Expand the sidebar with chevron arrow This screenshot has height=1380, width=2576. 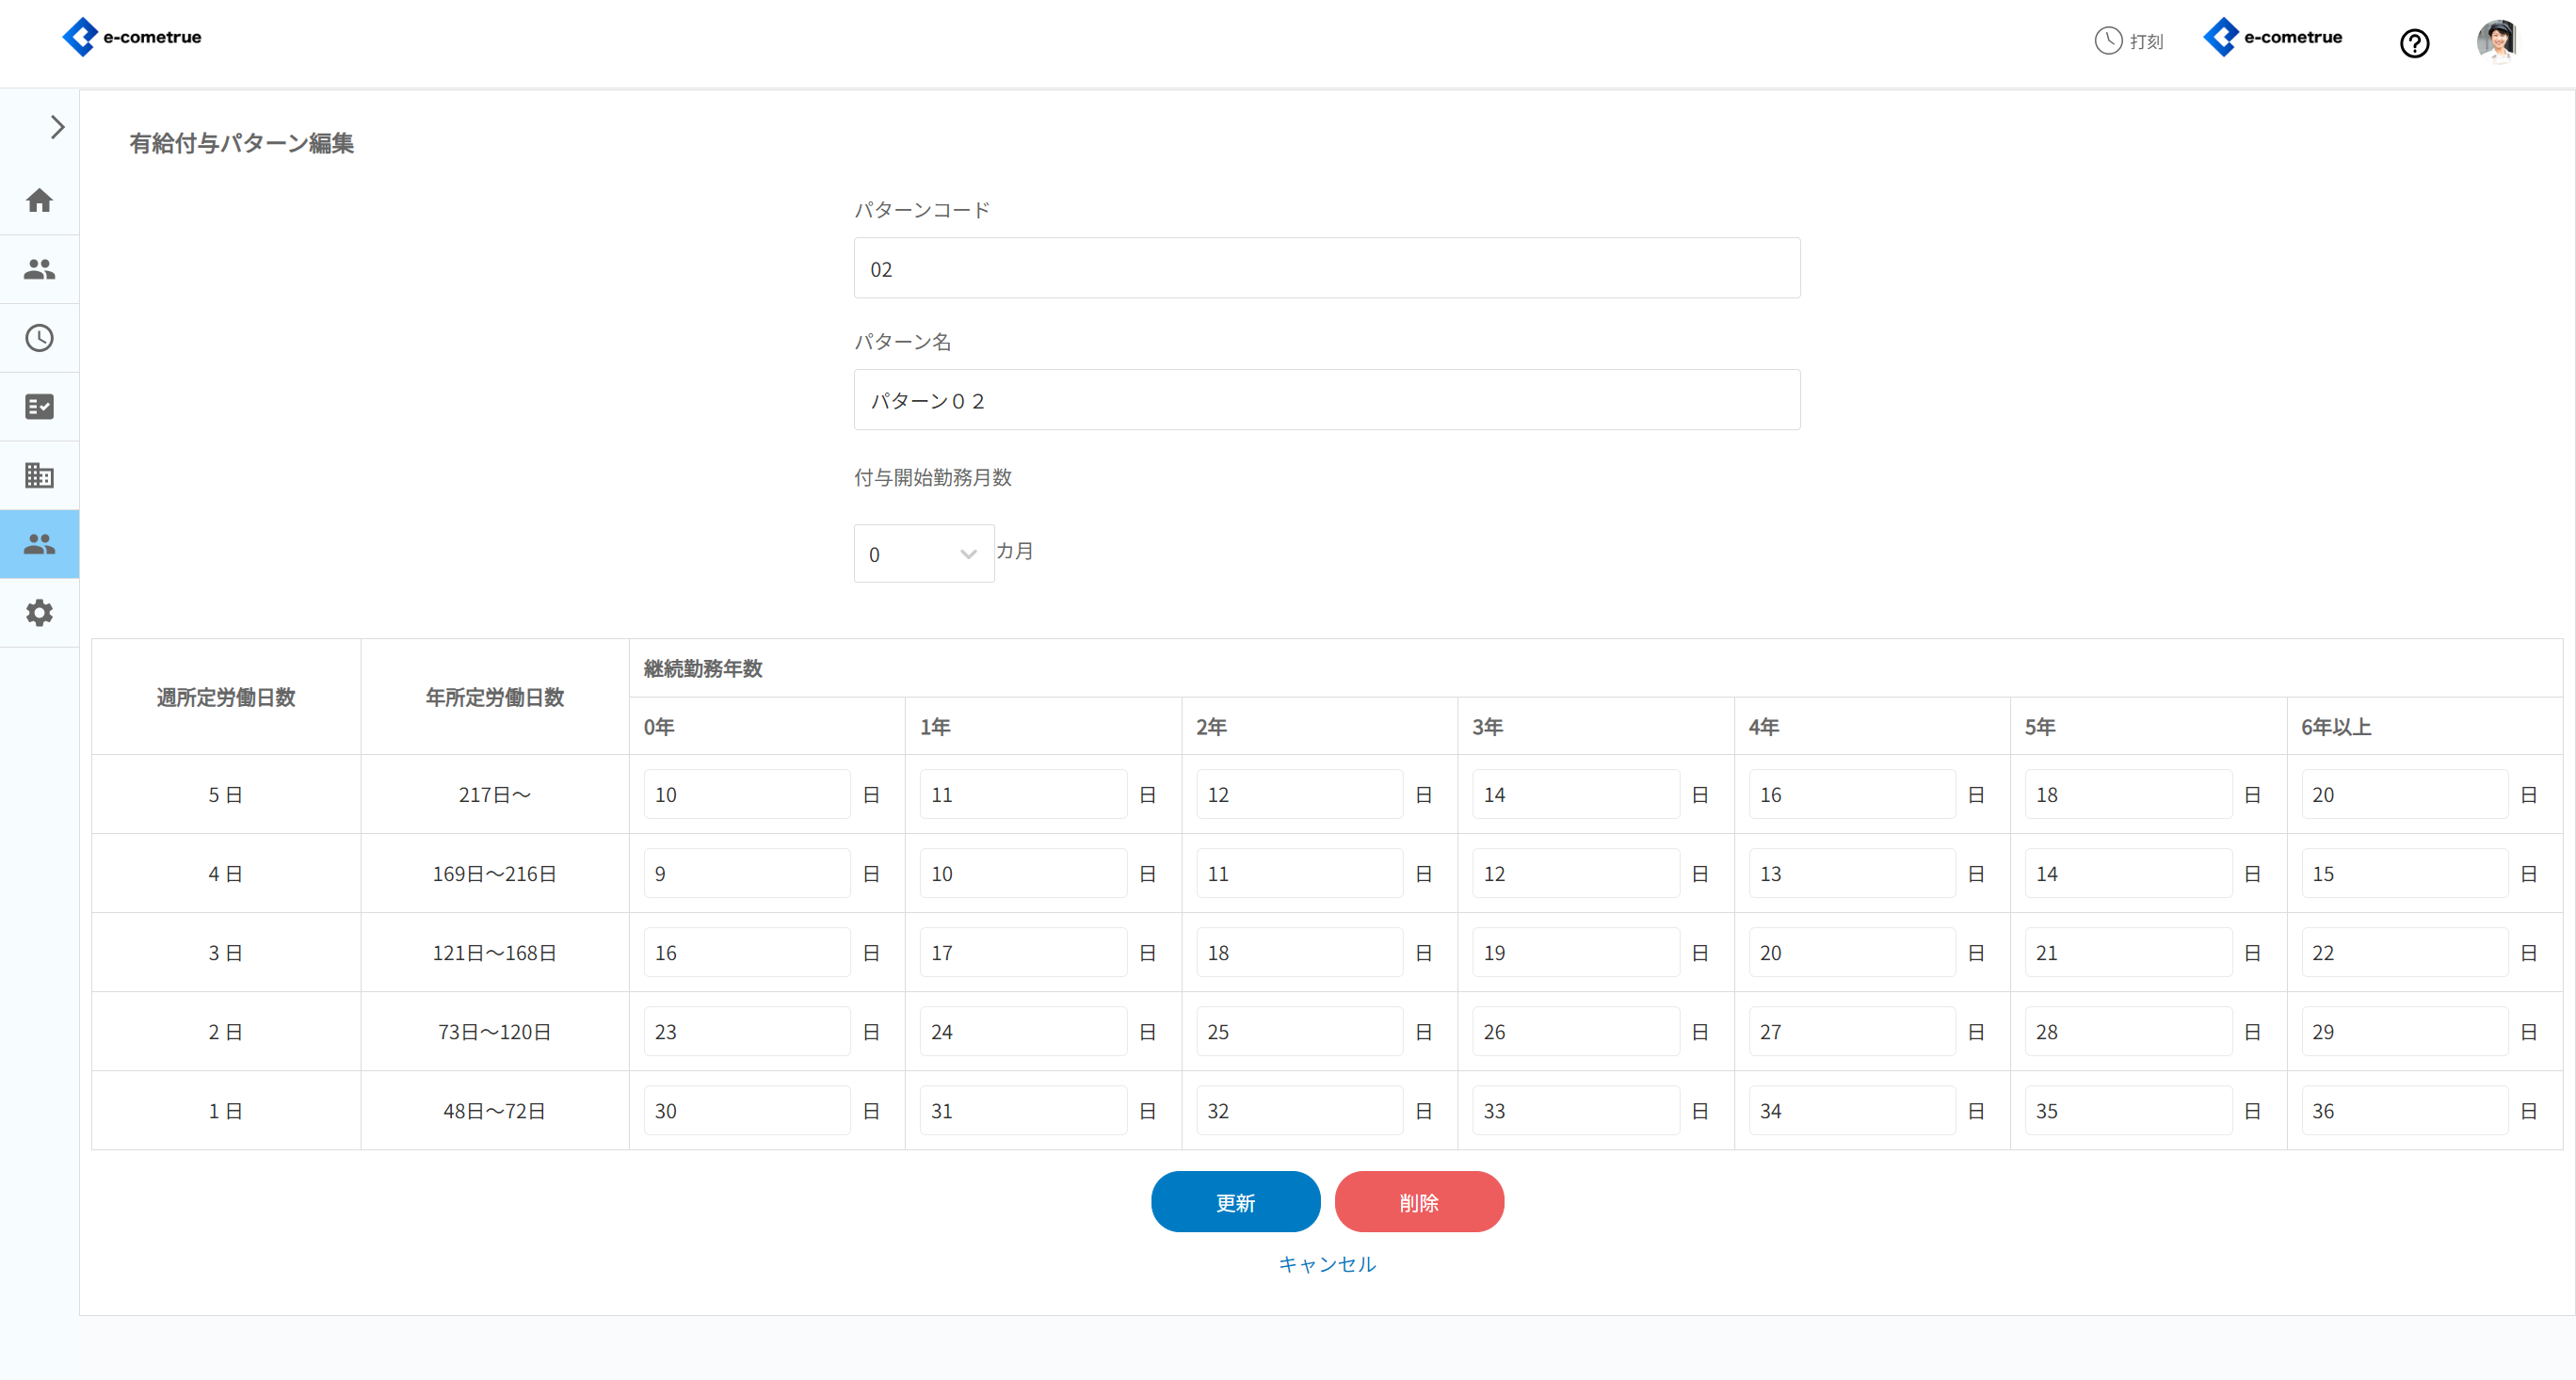(57, 127)
